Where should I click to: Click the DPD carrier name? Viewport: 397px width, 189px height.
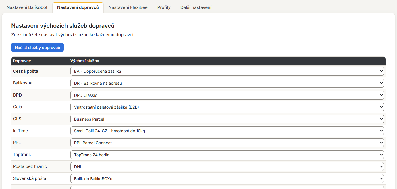pos(17,95)
